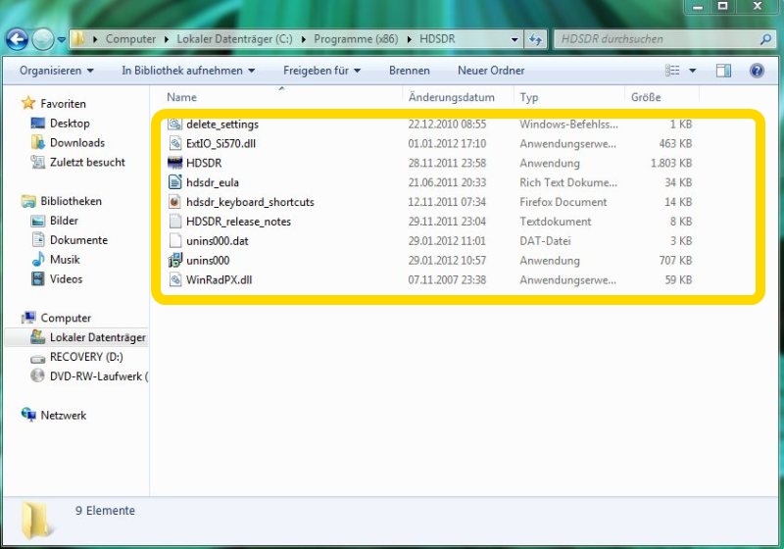Open the 'Freigeben für' dropdown
Image resolution: width=784 pixels, height=549 pixels.
coord(321,71)
